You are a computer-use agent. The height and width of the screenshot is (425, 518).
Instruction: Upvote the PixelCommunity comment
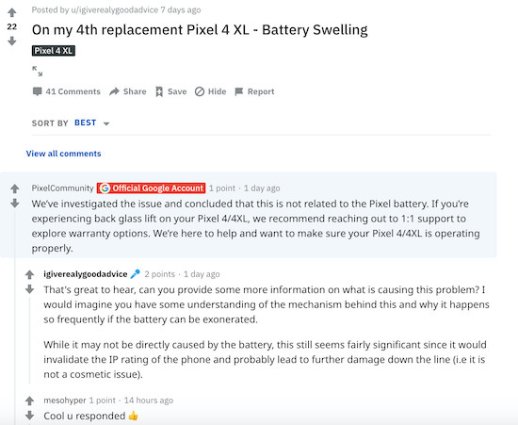point(14,188)
